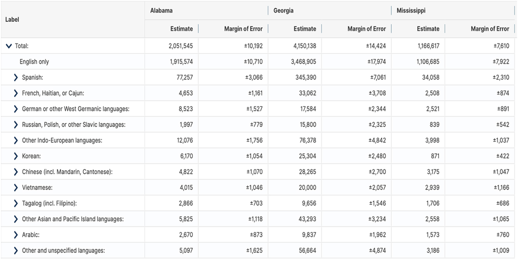The height and width of the screenshot is (260, 518).
Task: Expand Russian, Polish, or other Slavic languages
Action: pos(16,125)
